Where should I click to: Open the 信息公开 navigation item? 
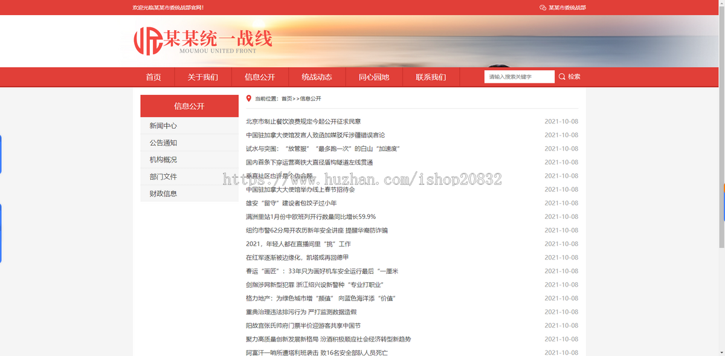point(260,77)
